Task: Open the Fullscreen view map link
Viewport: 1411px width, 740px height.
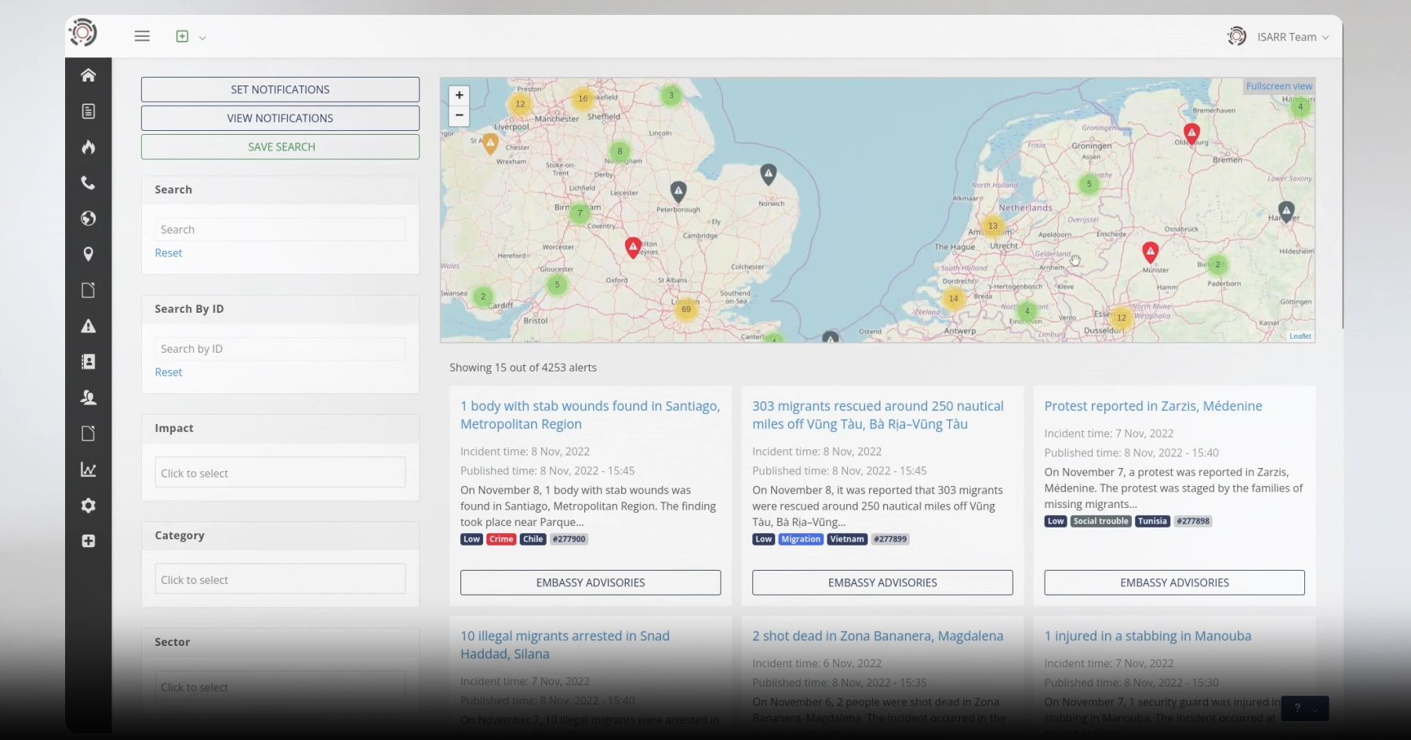Action: pos(1278,86)
